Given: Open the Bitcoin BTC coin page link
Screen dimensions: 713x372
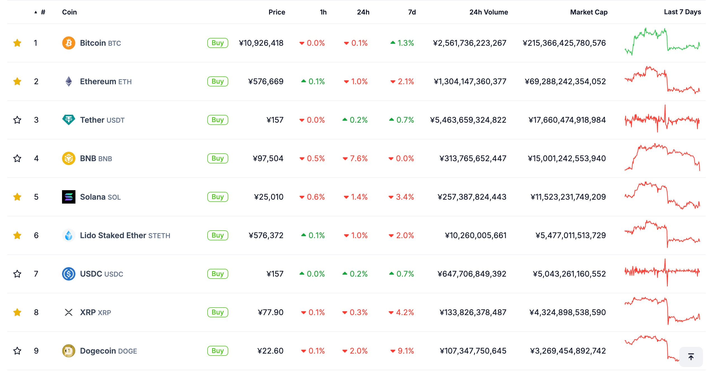Looking at the screenshot, I should tap(100, 43).
